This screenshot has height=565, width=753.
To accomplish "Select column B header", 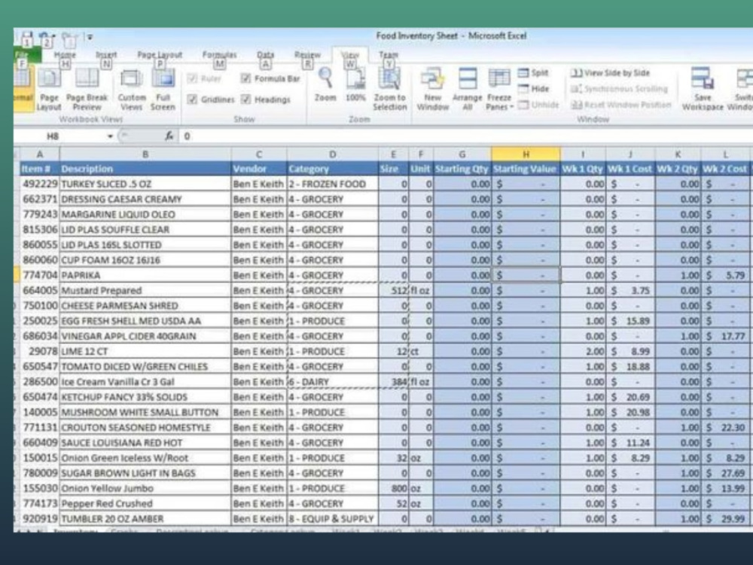I will coord(145,154).
